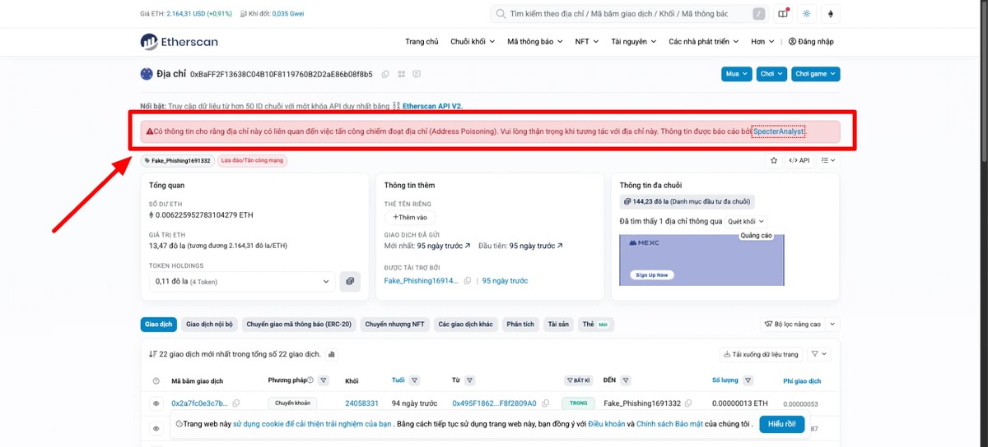Open block 24058331
Screen dimensions: 988x447
tap(361, 403)
